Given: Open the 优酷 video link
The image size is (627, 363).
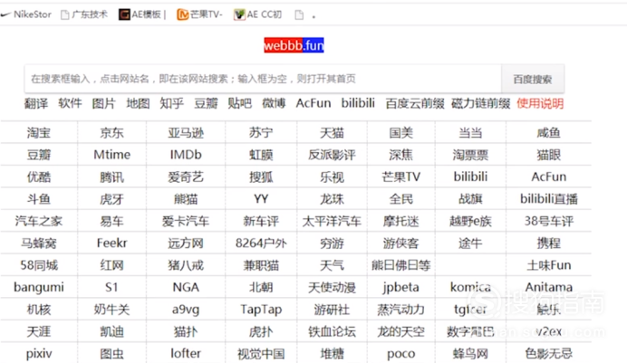Looking at the screenshot, I should click(39, 177).
